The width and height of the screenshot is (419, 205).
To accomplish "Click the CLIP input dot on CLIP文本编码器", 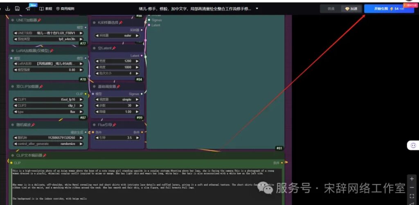I will (11, 163).
